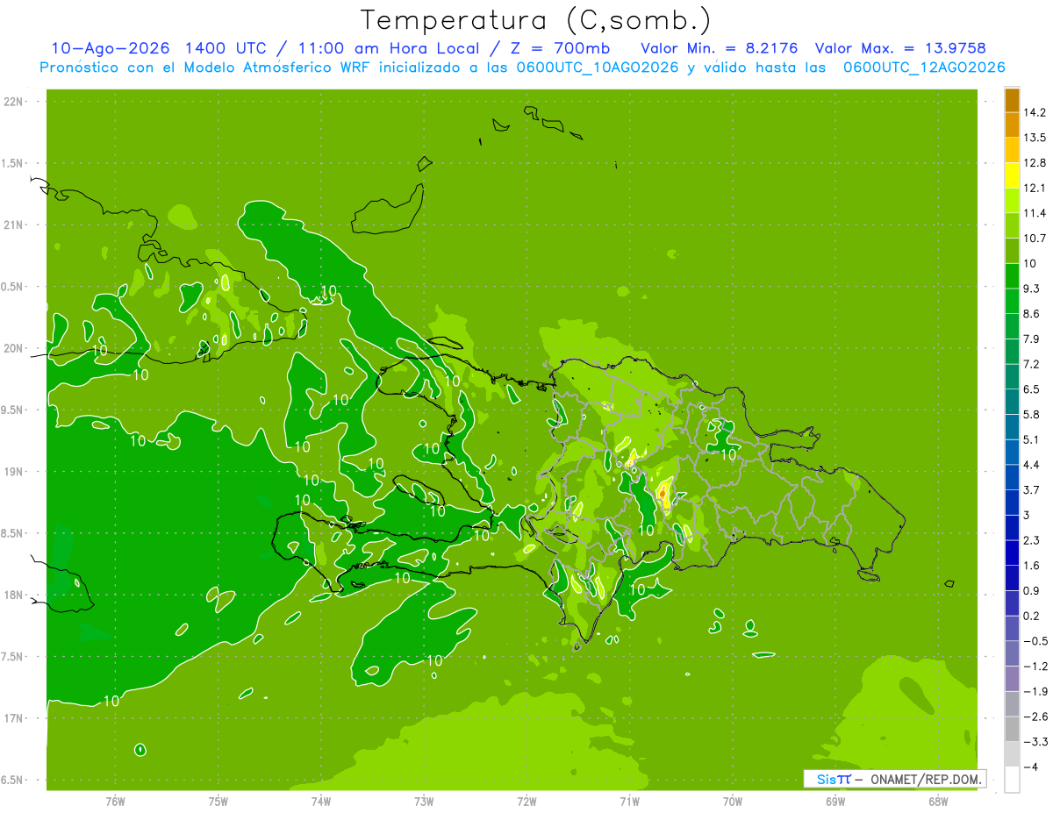Click the '74W' longitude label

point(321,801)
